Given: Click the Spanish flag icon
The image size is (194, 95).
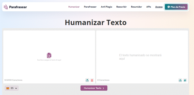Looking at the screenshot, I should tap(8, 88).
